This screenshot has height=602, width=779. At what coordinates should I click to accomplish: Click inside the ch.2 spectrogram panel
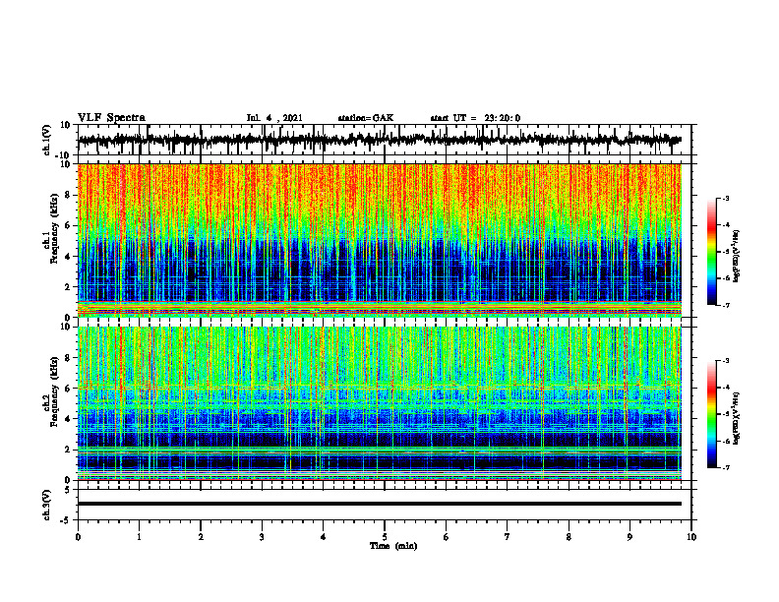click(x=380, y=403)
